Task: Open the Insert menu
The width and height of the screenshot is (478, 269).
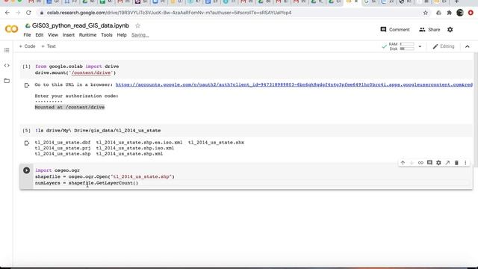Action: 69,35
